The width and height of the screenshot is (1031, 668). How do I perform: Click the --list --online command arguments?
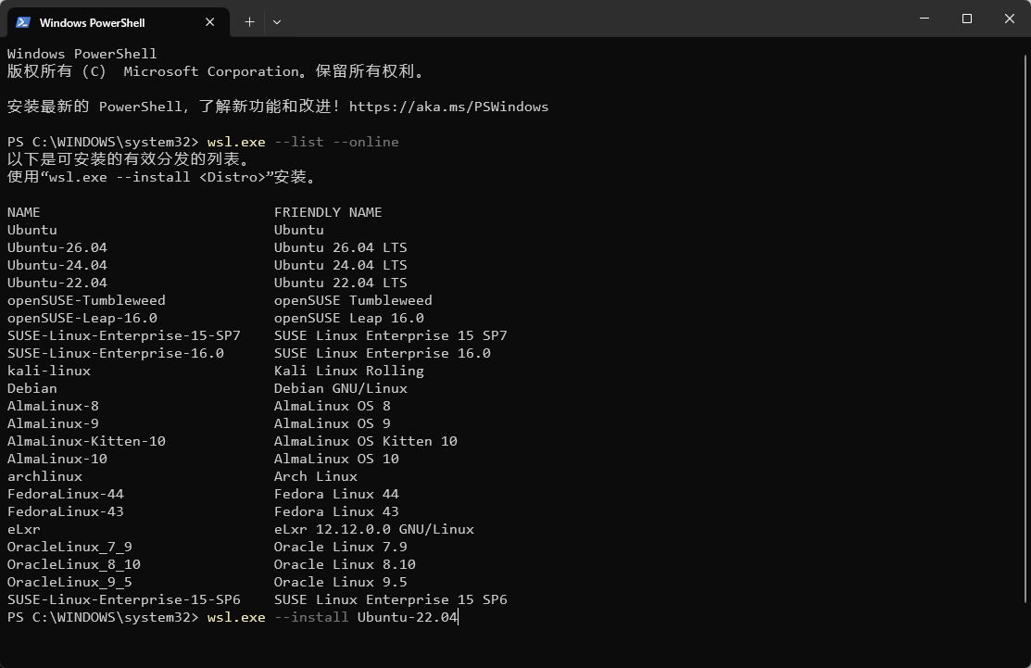336,142
